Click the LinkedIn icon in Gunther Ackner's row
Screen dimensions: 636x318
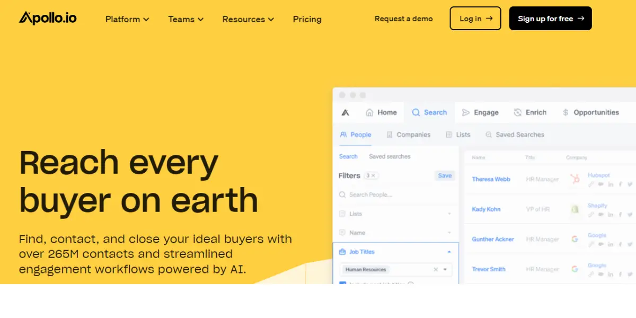click(x=611, y=244)
